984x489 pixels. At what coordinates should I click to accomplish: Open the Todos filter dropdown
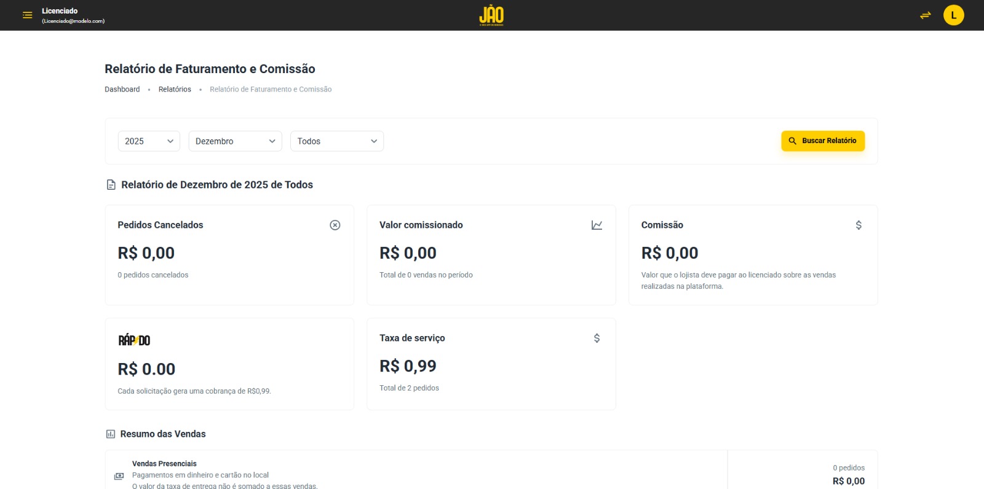336,141
